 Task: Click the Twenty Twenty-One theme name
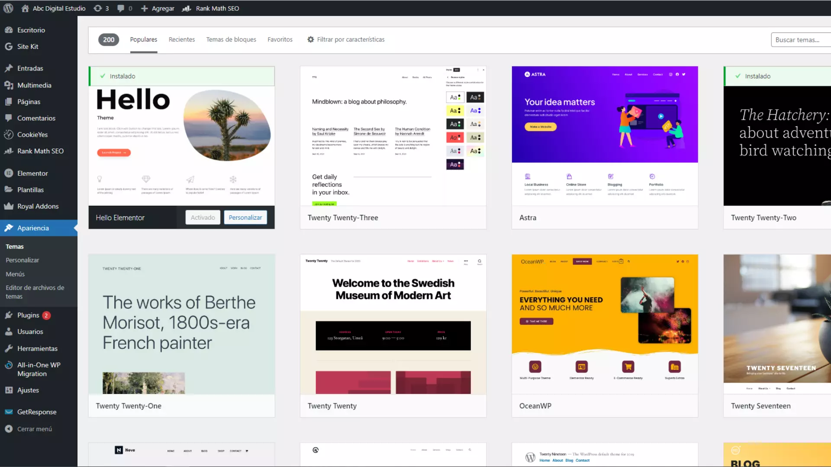pos(129,406)
